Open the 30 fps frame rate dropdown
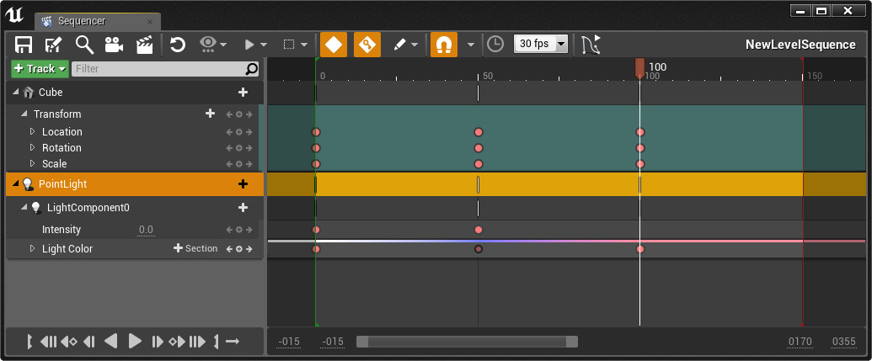This screenshot has height=361, width=872. [x=541, y=44]
